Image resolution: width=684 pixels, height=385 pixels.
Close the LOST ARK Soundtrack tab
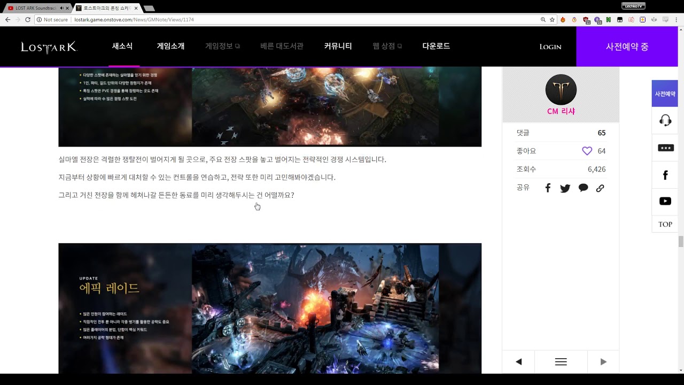point(67,8)
